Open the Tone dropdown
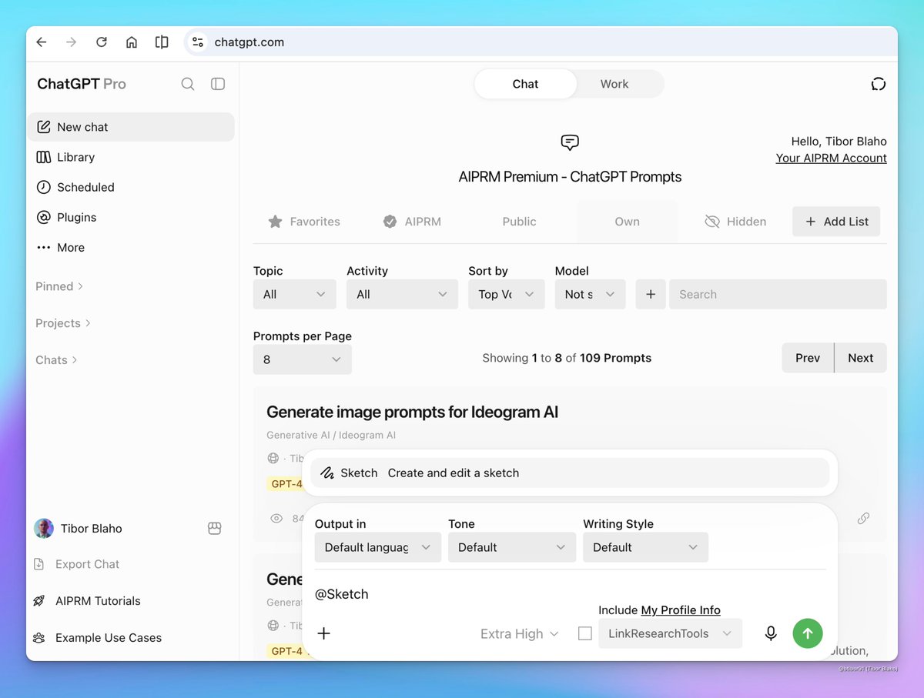Viewport: 924px width, 698px height. point(512,547)
